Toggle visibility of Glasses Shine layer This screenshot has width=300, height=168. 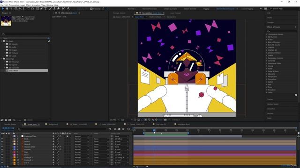pyautogui.click(x=2, y=147)
